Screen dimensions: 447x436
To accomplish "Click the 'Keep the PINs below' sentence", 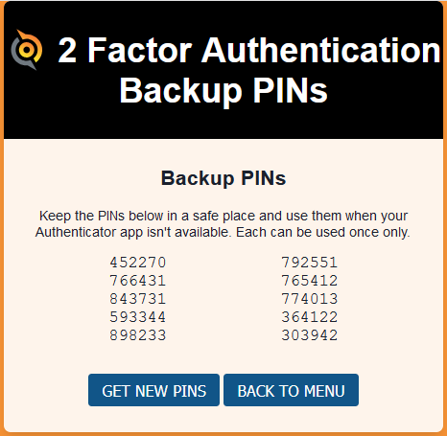I will click(x=223, y=224).
